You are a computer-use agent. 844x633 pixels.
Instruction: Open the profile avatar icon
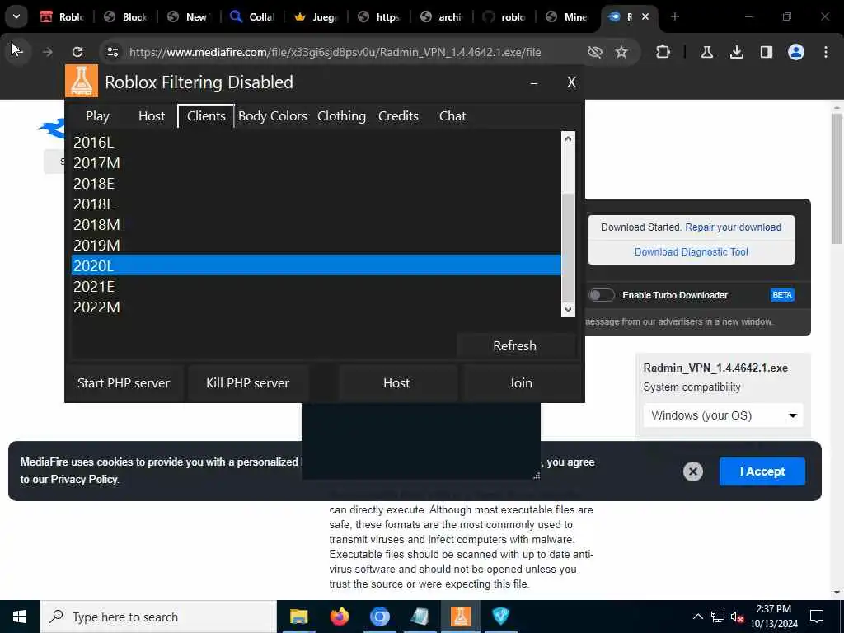[x=795, y=52]
